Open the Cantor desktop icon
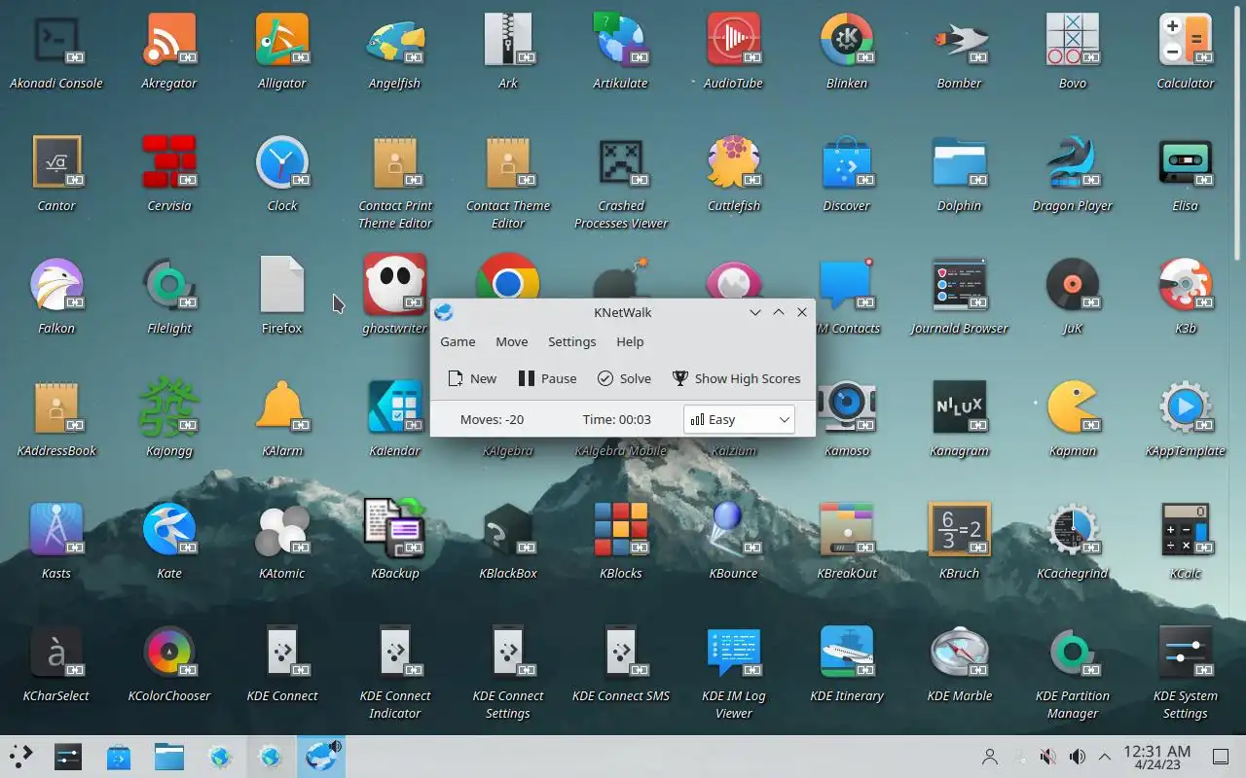The width and height of the screenshot is (1246, 778). (56, 173)
